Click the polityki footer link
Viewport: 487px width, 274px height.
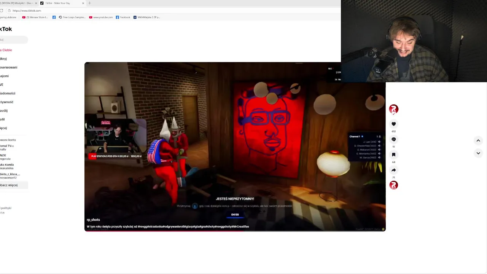point(6,208)
